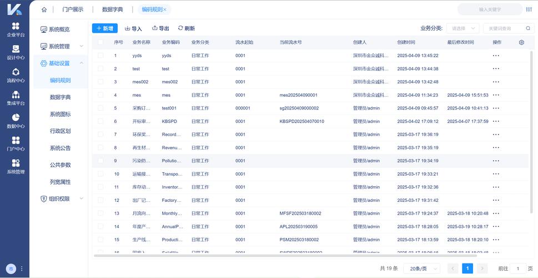Image resolution: width=538 pixels, height=278 pixels.
Task: Check the box for row 13
Action: [100, 213]
